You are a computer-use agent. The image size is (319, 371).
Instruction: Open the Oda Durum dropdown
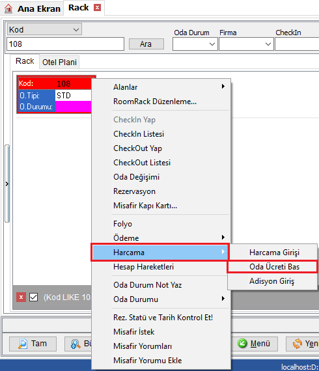[212, 44]
